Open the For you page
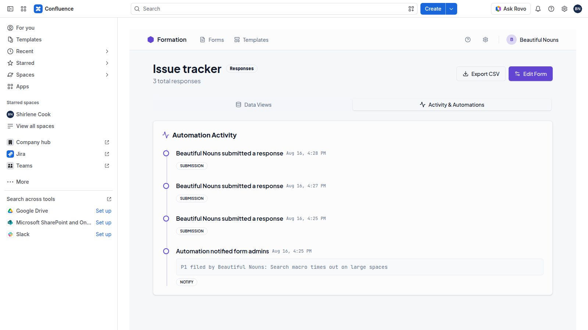 pos(59,28)
